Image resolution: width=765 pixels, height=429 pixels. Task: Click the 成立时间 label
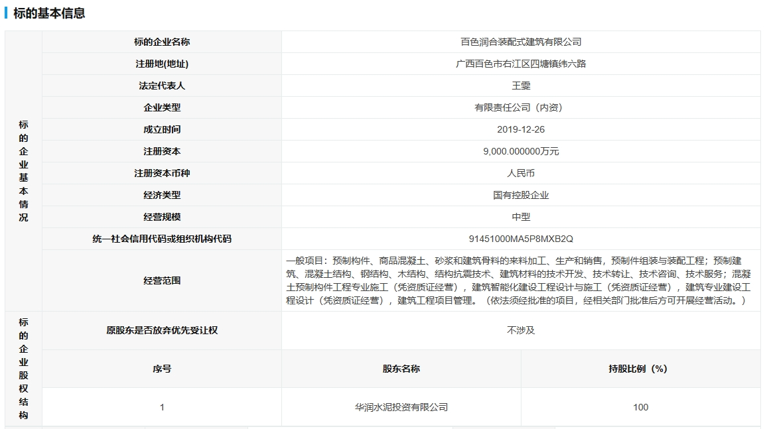(x=162, y=130)
